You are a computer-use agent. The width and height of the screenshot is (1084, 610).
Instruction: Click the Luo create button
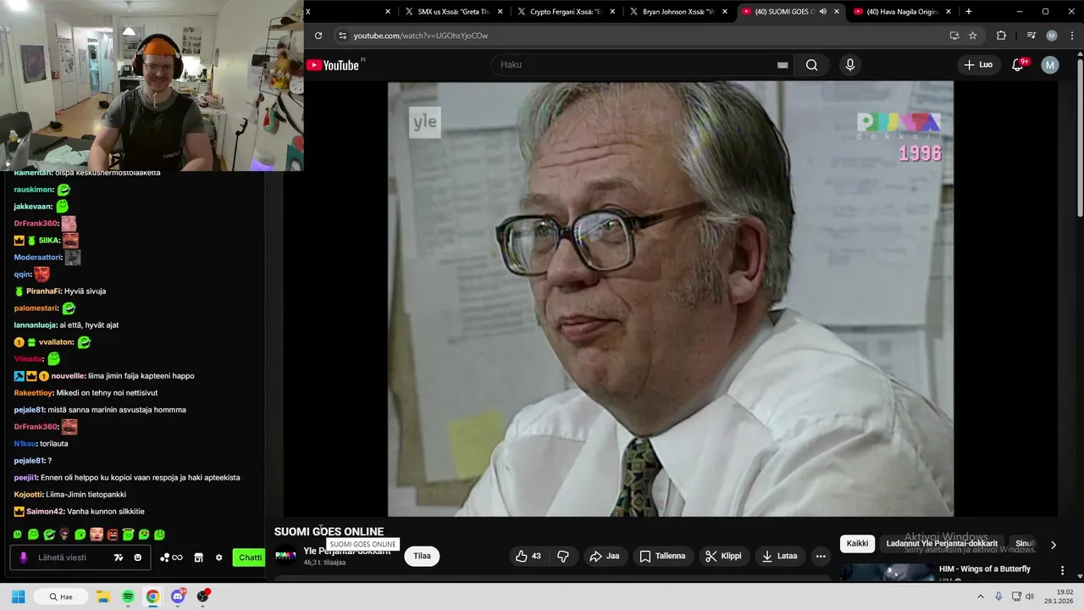tap(978, 65)
